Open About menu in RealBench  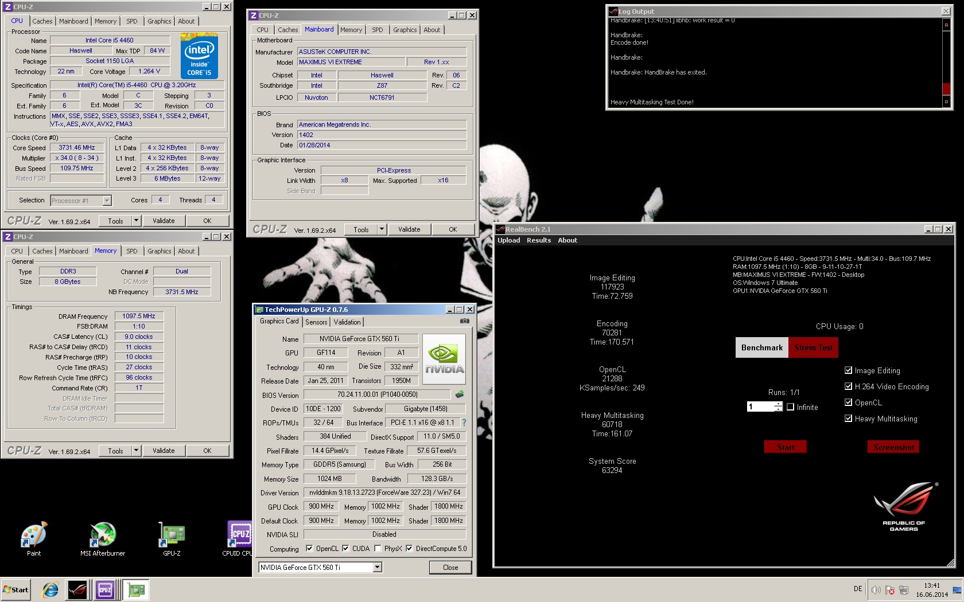coord(567,240)
